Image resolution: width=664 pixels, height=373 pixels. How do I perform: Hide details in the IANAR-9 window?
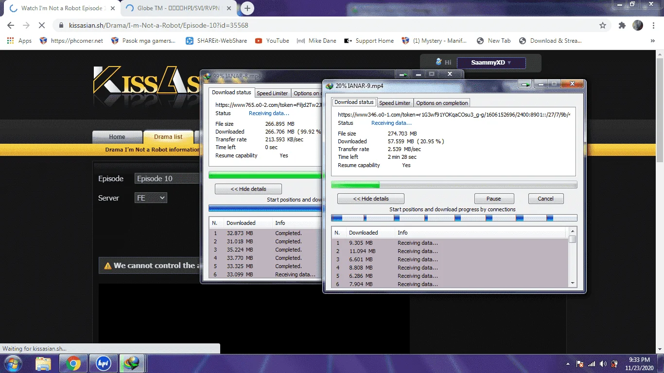pos(371,199)
